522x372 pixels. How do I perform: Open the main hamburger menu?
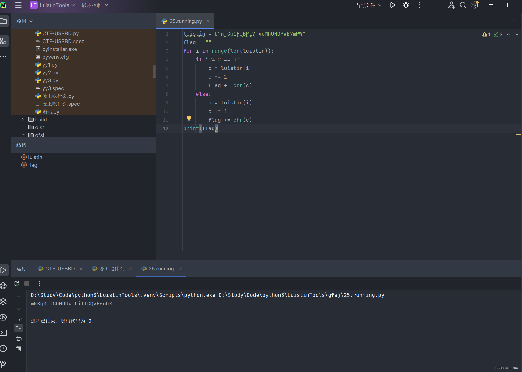(18, 5)
